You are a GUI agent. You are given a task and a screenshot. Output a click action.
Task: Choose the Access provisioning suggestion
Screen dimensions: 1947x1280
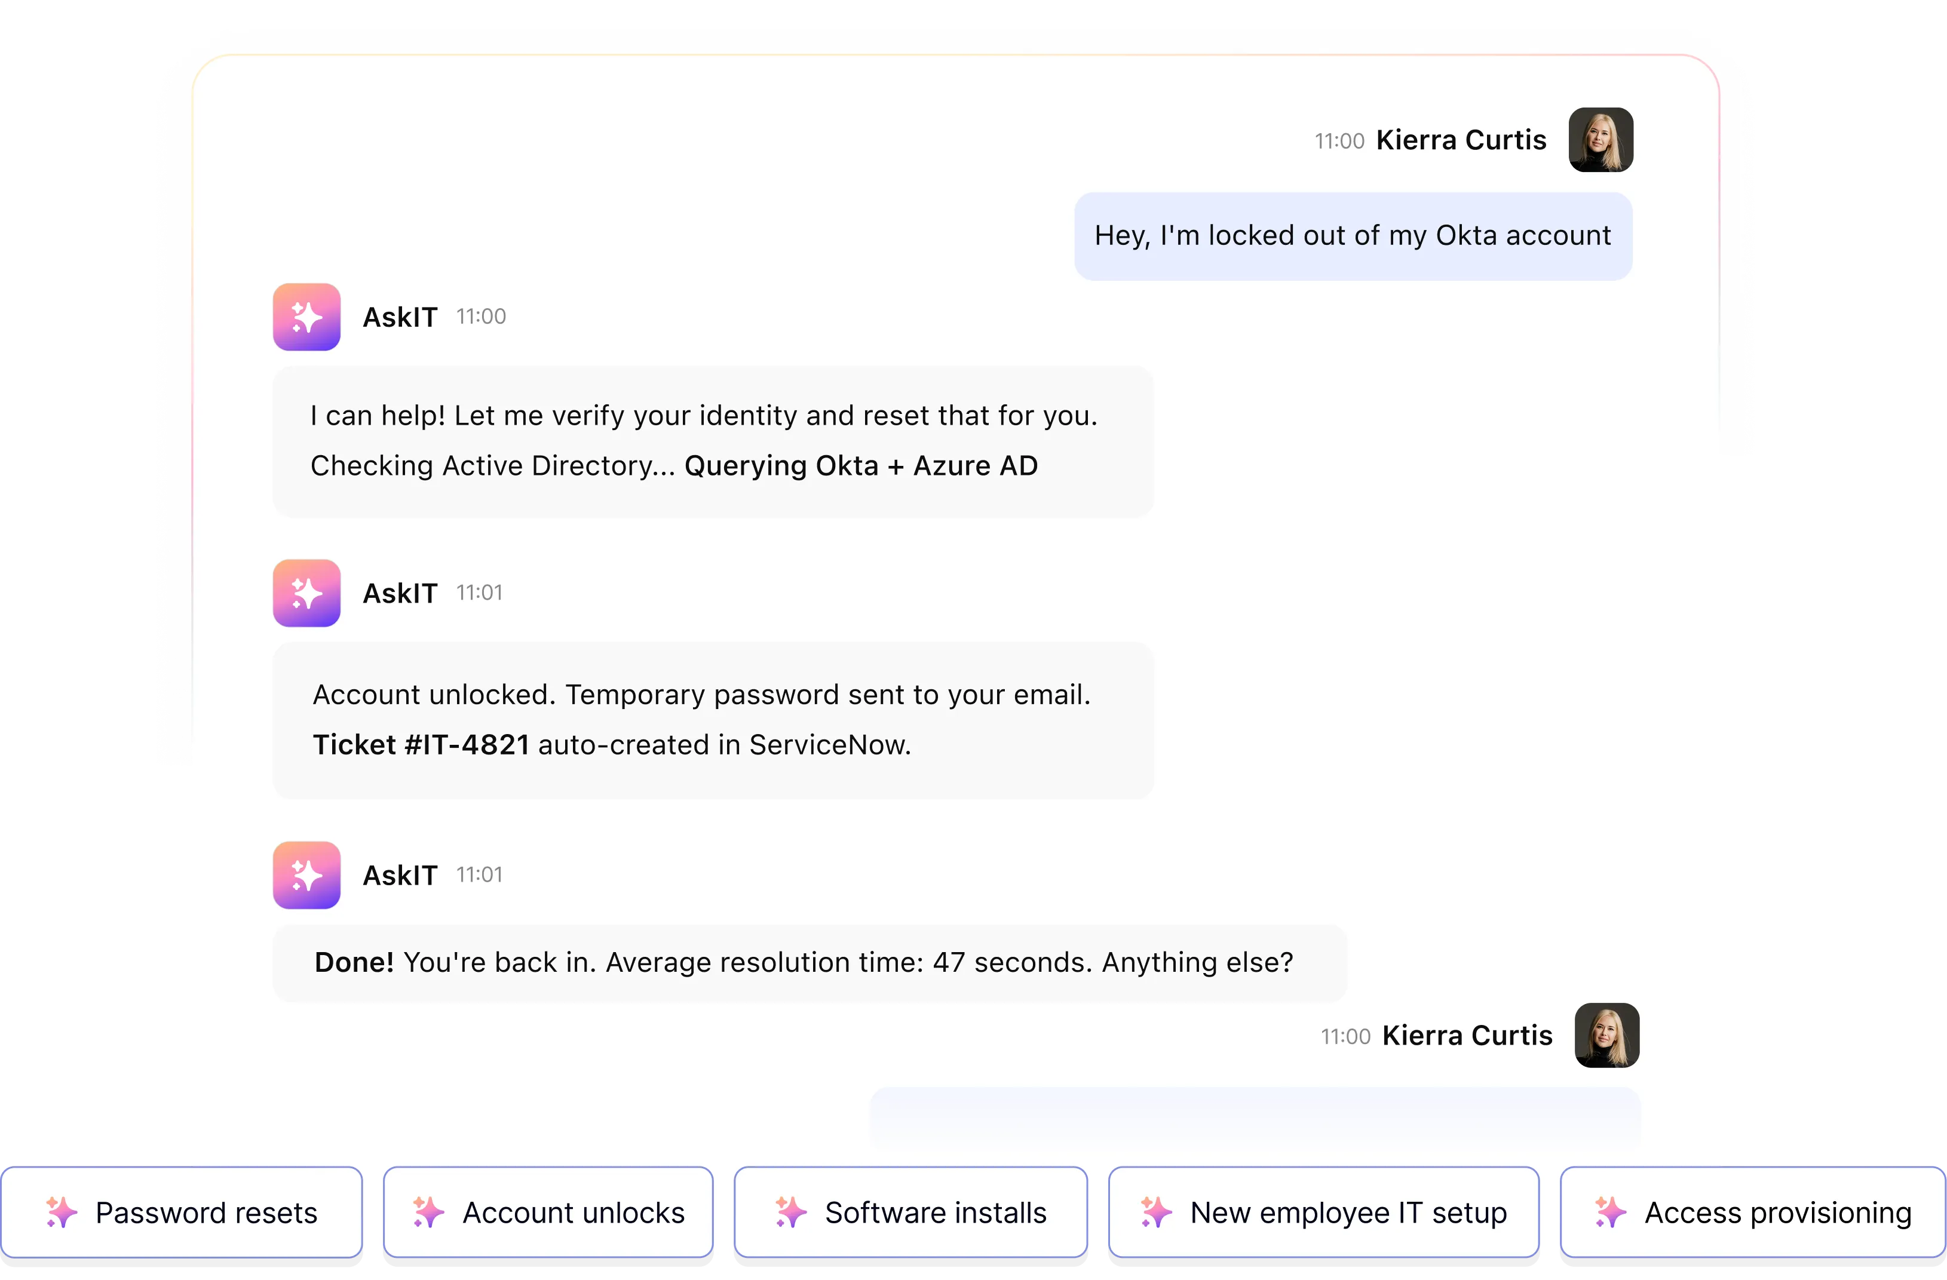coord(1753,1212)
